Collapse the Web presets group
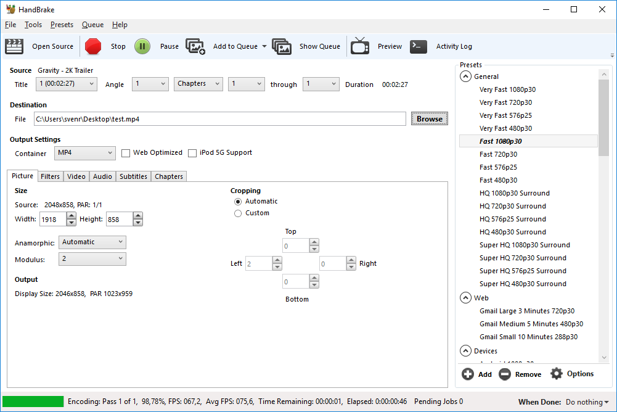This screenshot has height=412, width=617. pyautogui.click(x=465, y=298)
